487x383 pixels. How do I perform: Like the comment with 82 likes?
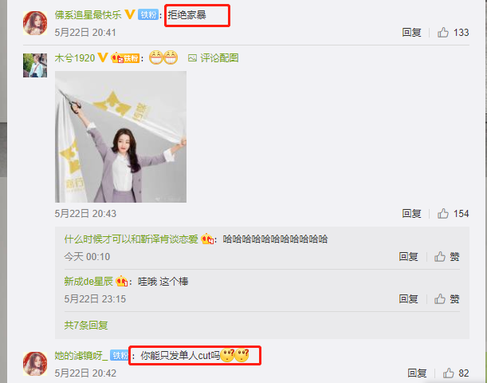[x=448, y=373]
